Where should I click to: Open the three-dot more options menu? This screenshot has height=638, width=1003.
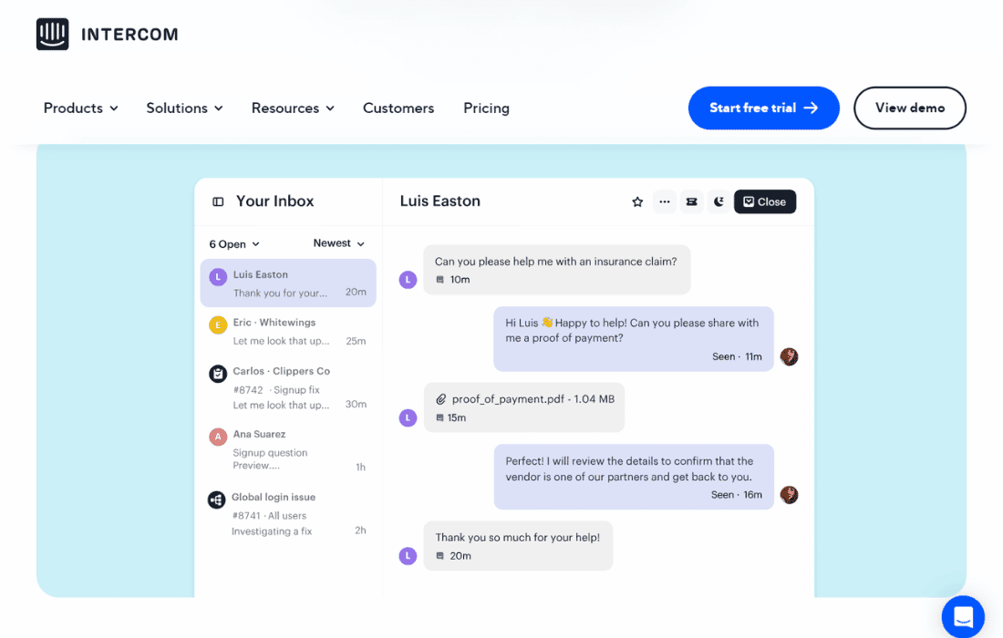pyautogui.click(x=665, y=202)
